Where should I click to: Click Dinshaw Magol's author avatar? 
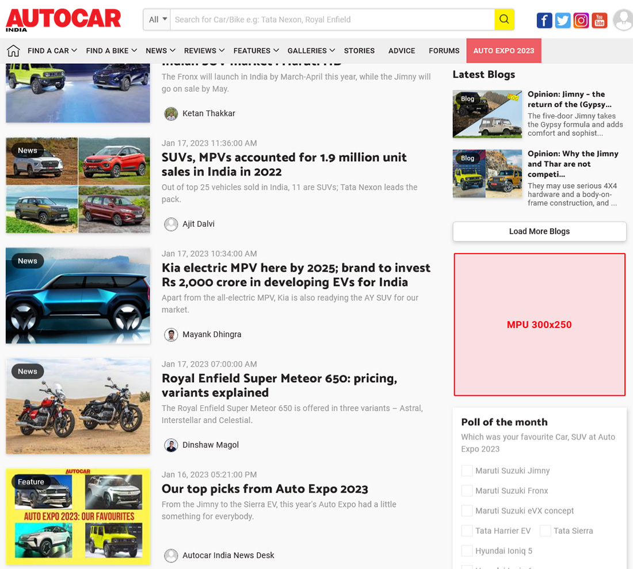tap(171, 445)
